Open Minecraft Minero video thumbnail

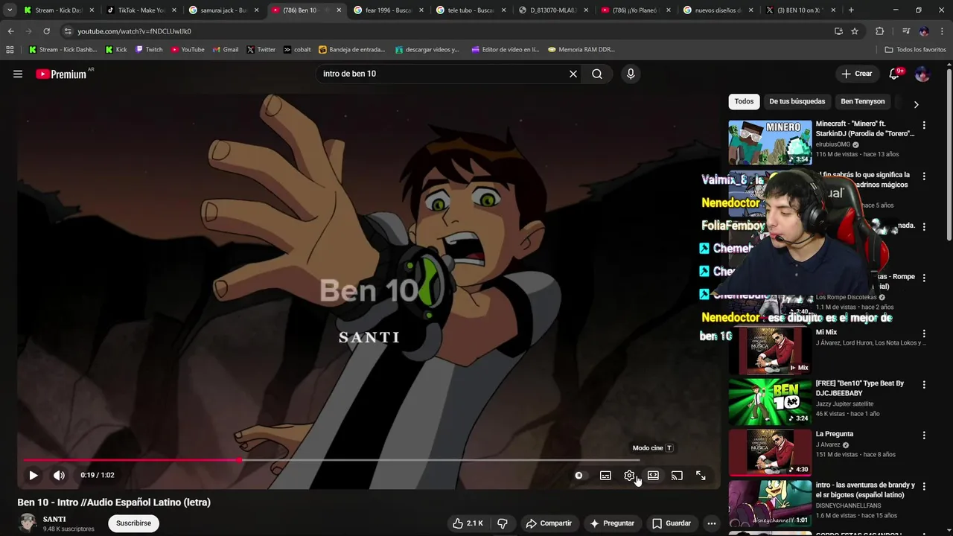pyautogui.click(x=770, y=142)
